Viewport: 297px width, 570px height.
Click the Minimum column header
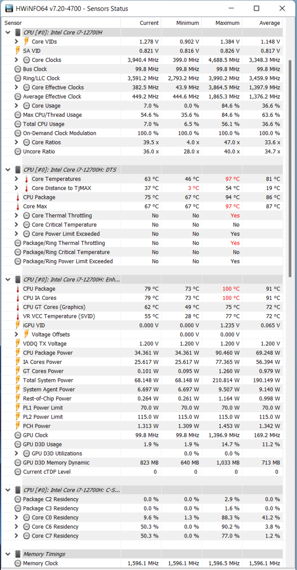[181, 23]
